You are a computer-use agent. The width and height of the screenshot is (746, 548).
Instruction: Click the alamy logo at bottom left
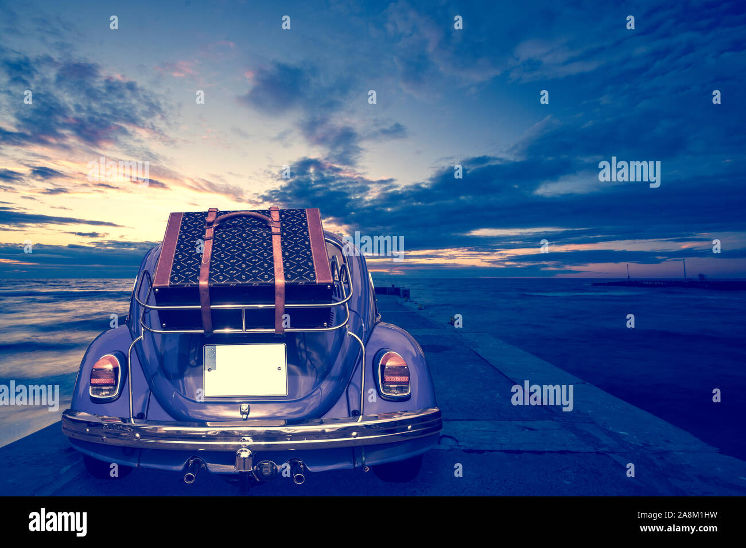point(57,522)
